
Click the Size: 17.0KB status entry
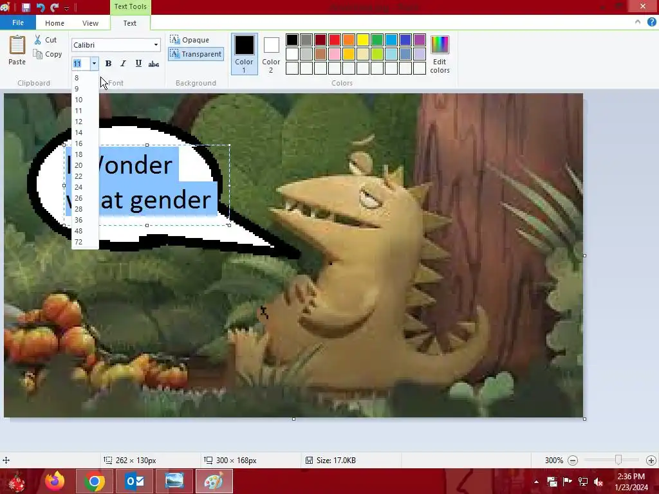(x=331, y=461)
